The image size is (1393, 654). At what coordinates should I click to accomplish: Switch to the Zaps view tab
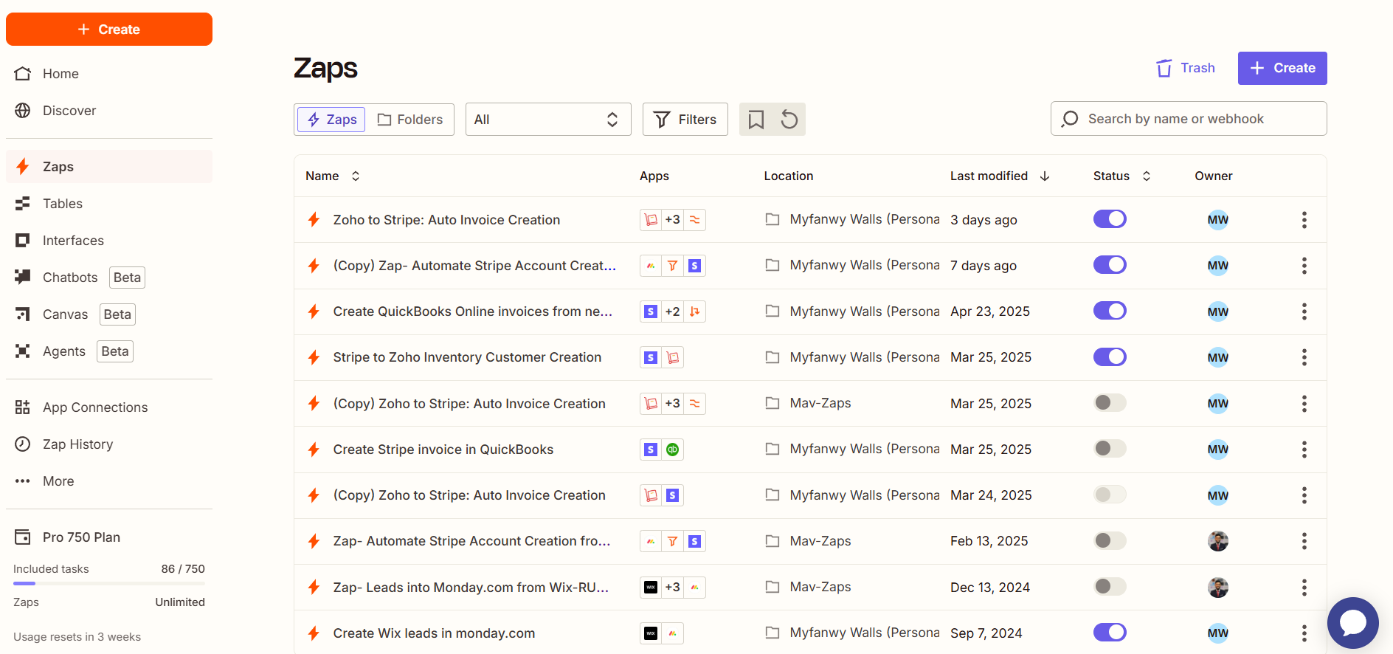tap(331, 120)
